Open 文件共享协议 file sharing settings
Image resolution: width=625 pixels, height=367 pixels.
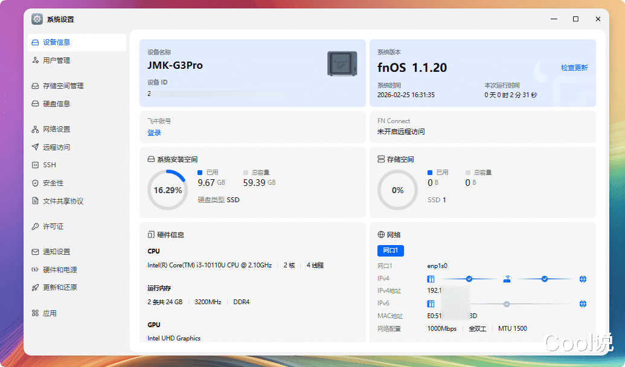coord(63,201)
